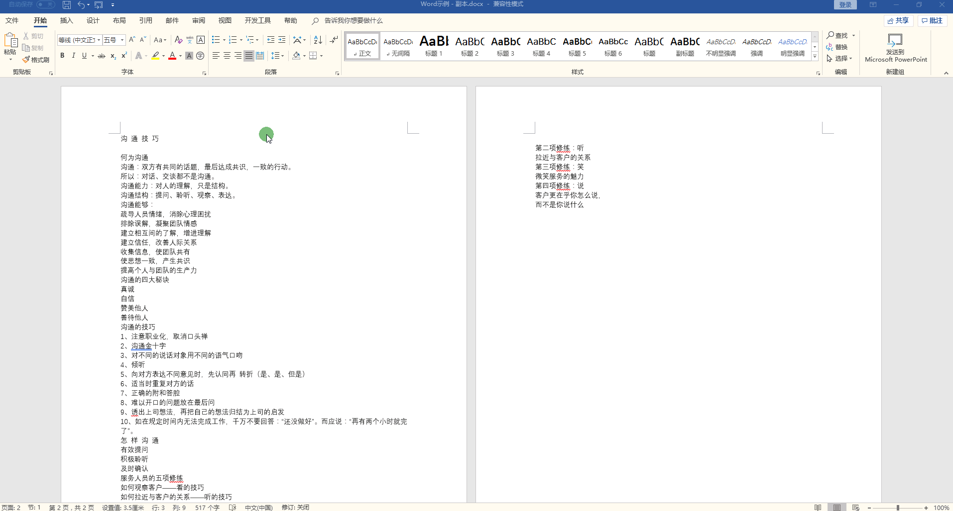Click the 告诉我你想要做什么 search box

[353, 20]
